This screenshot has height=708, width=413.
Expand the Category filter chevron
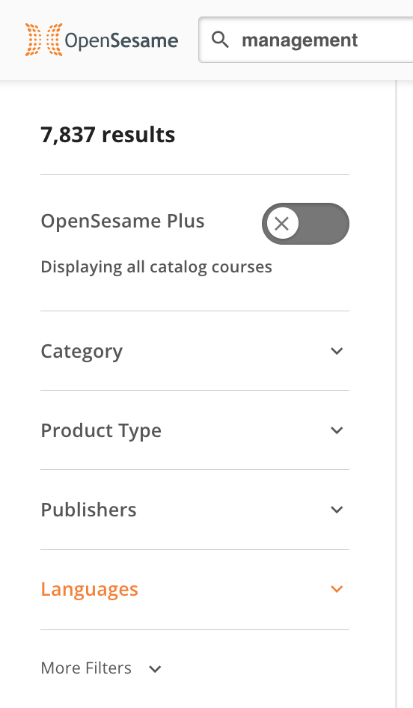click(x=337, y=351)
